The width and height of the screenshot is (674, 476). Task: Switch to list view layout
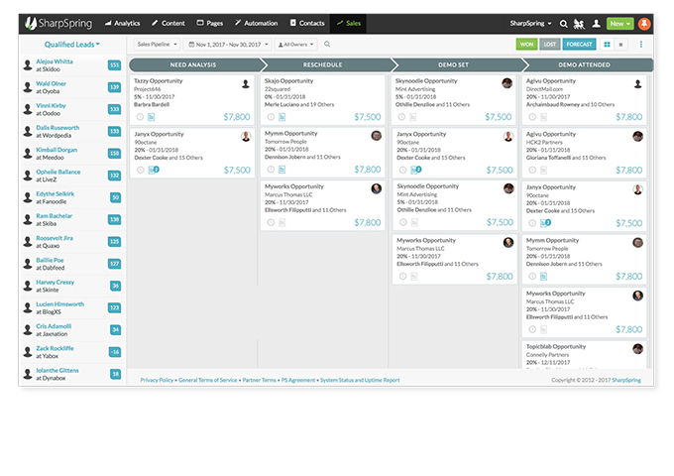(x=620, y=45)
